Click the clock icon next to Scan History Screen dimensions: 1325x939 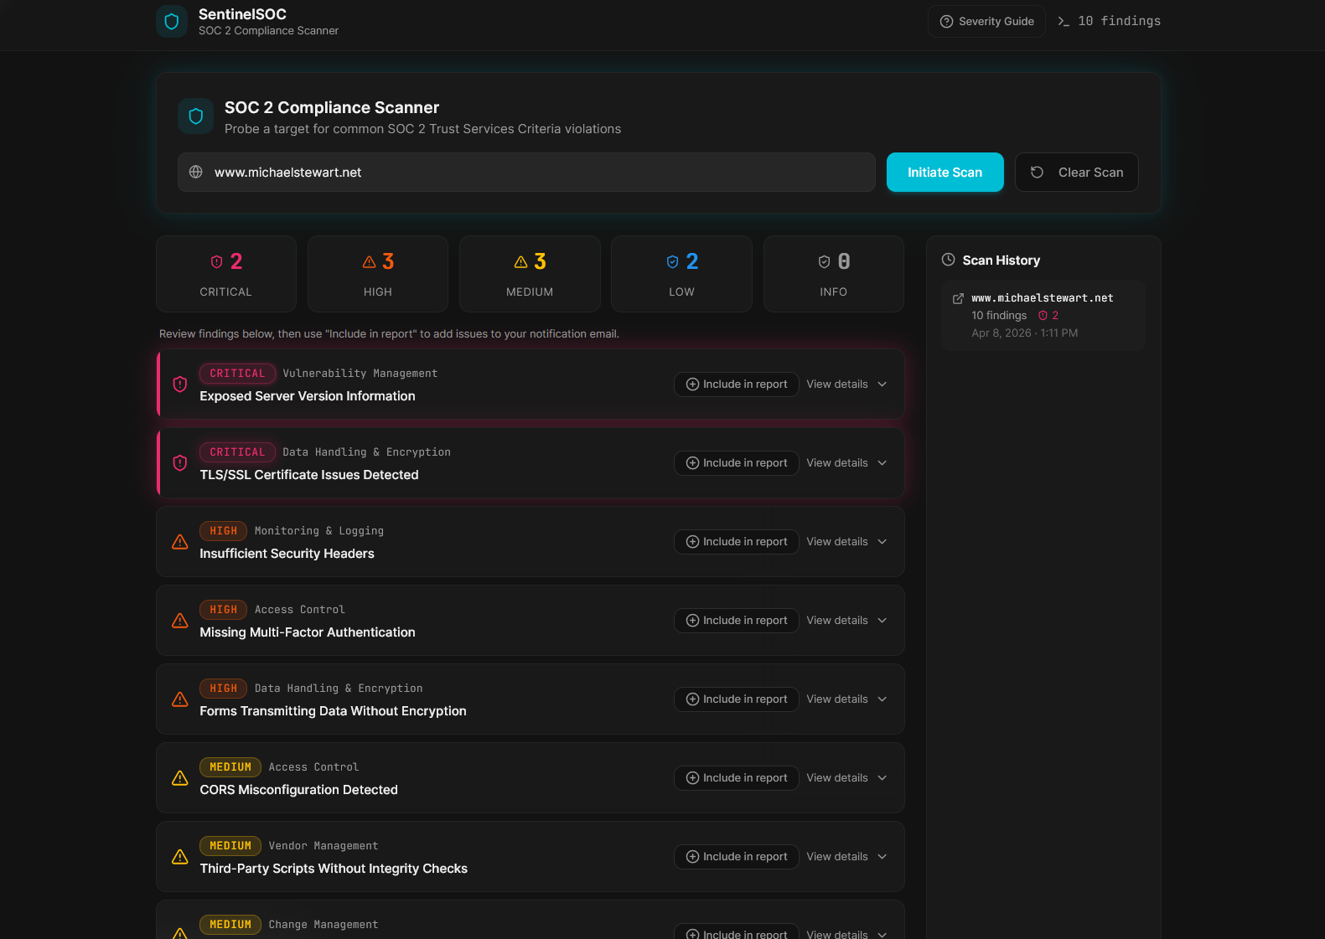click(948, 260)
